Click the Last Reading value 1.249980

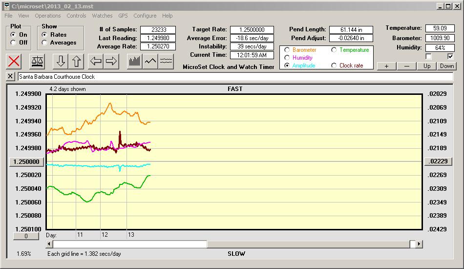point(158,38)
